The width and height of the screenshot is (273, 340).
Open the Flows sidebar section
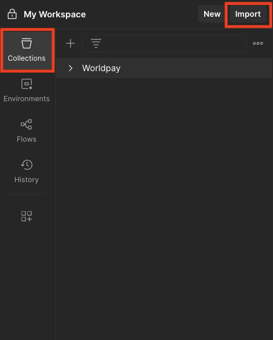(27, 131)
